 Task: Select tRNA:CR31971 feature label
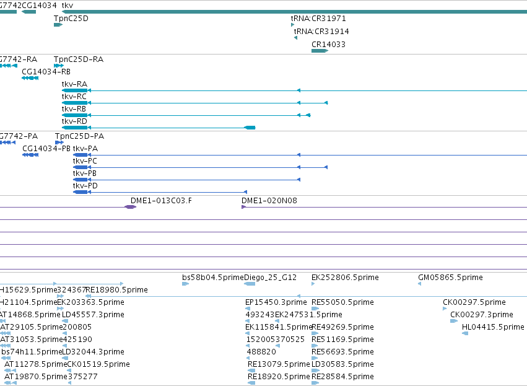318,19
